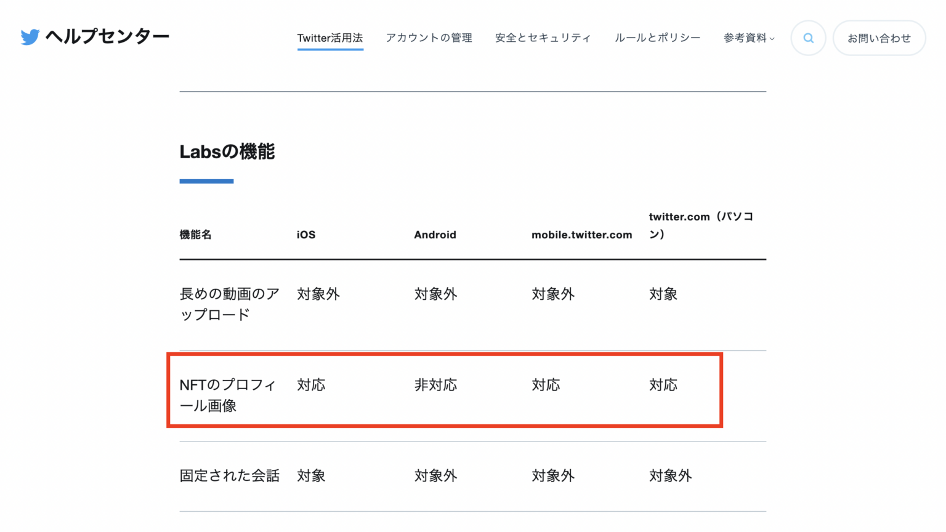Open the お問い合わせ contact button
The width and height of the screenshot is (946, 532).
879,38
